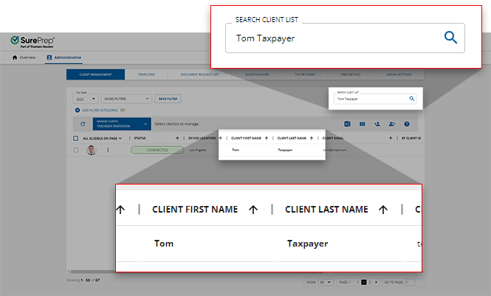This screenshot has width=491, height=296.
Task: Refresh the client list
Action: pos(83,124)
